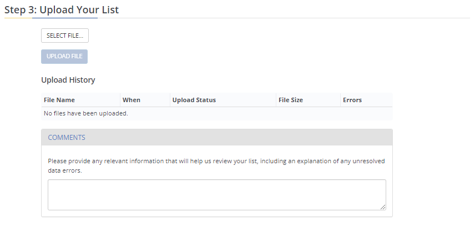The height and width of the screenshot is (242, 475).
Task: Click the comments instruction paragraph text
Action: pos(216,165)
